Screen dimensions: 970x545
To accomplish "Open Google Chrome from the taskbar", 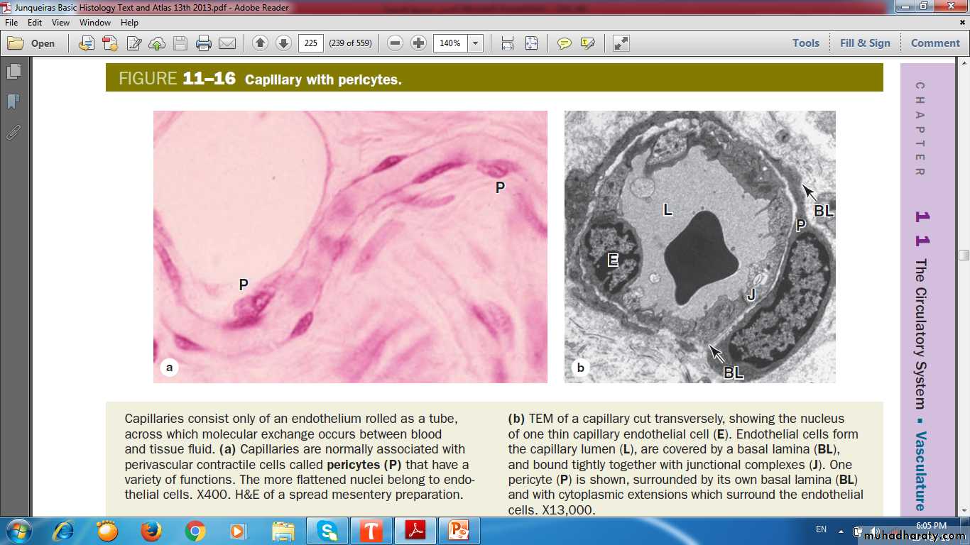I will coord(195,531).
